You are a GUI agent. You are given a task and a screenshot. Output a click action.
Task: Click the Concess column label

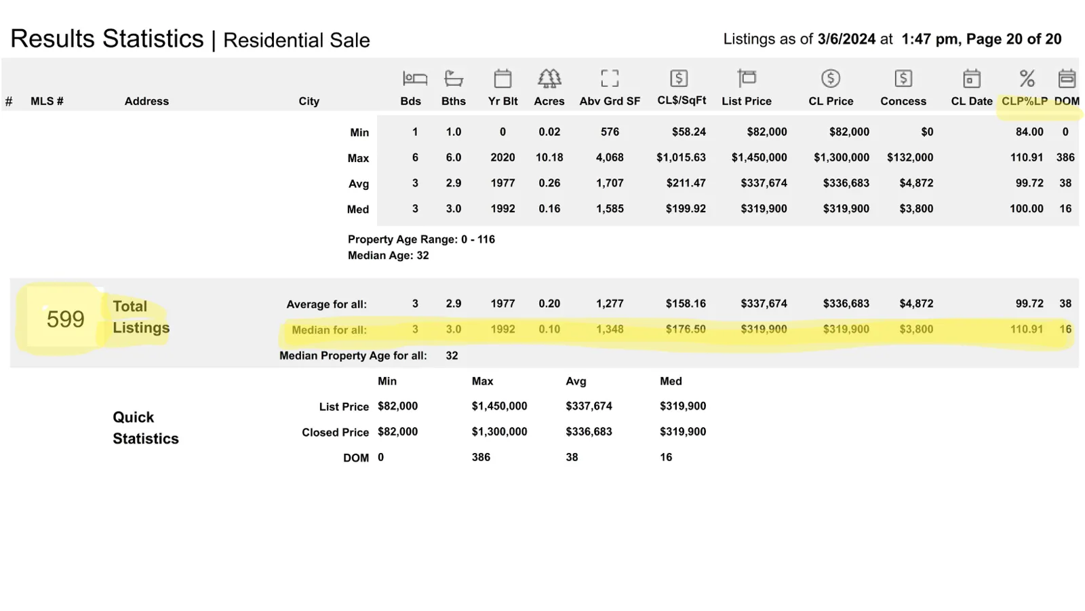tap(903, 101)
